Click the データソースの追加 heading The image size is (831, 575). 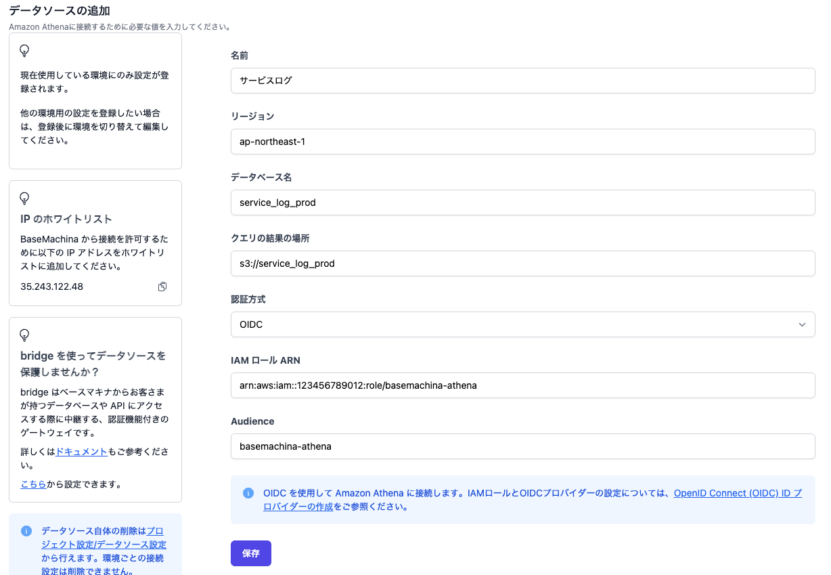pyautogui.click(x=59, y=11)
